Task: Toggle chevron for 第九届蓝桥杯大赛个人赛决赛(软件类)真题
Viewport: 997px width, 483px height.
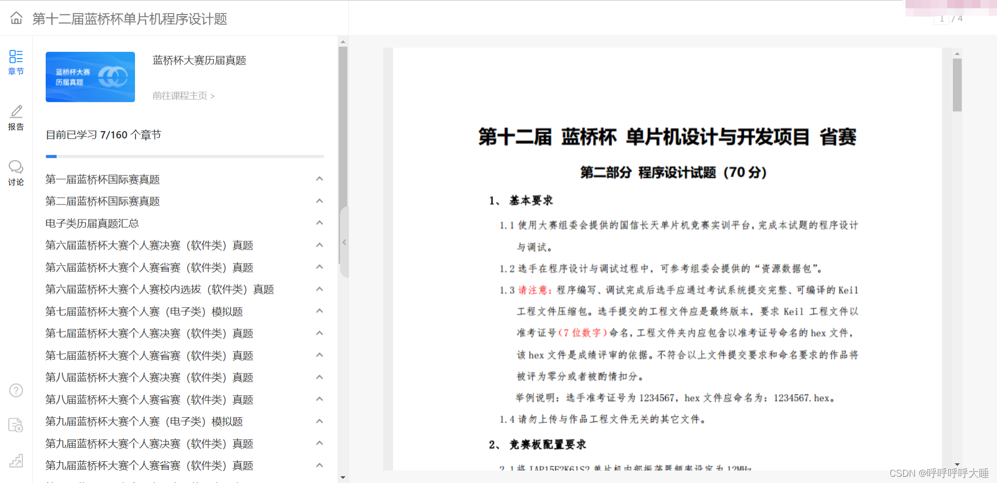Action: 320,444
